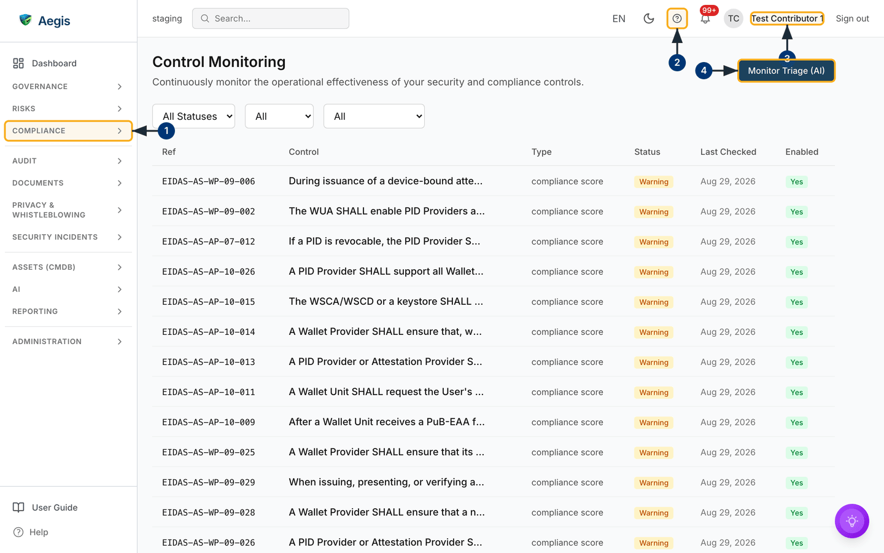Click the Monitor Triage (AI) button
Screen dimensions: 884x553
pyautogui.click(x=786, y=71)
